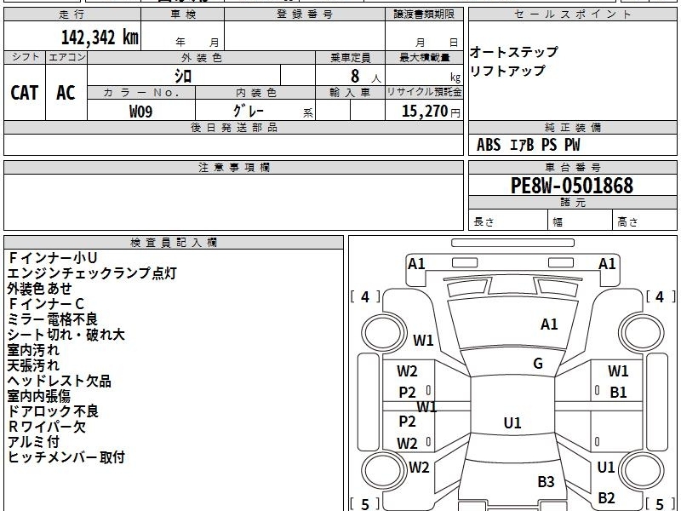Click note 外装色あせ
Image resolution: width=681 pixels, height=511 pixels.
click(39, 289)
